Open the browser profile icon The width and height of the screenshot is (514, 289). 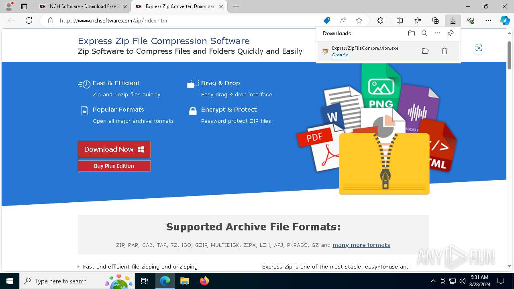[x=9, y=6]
